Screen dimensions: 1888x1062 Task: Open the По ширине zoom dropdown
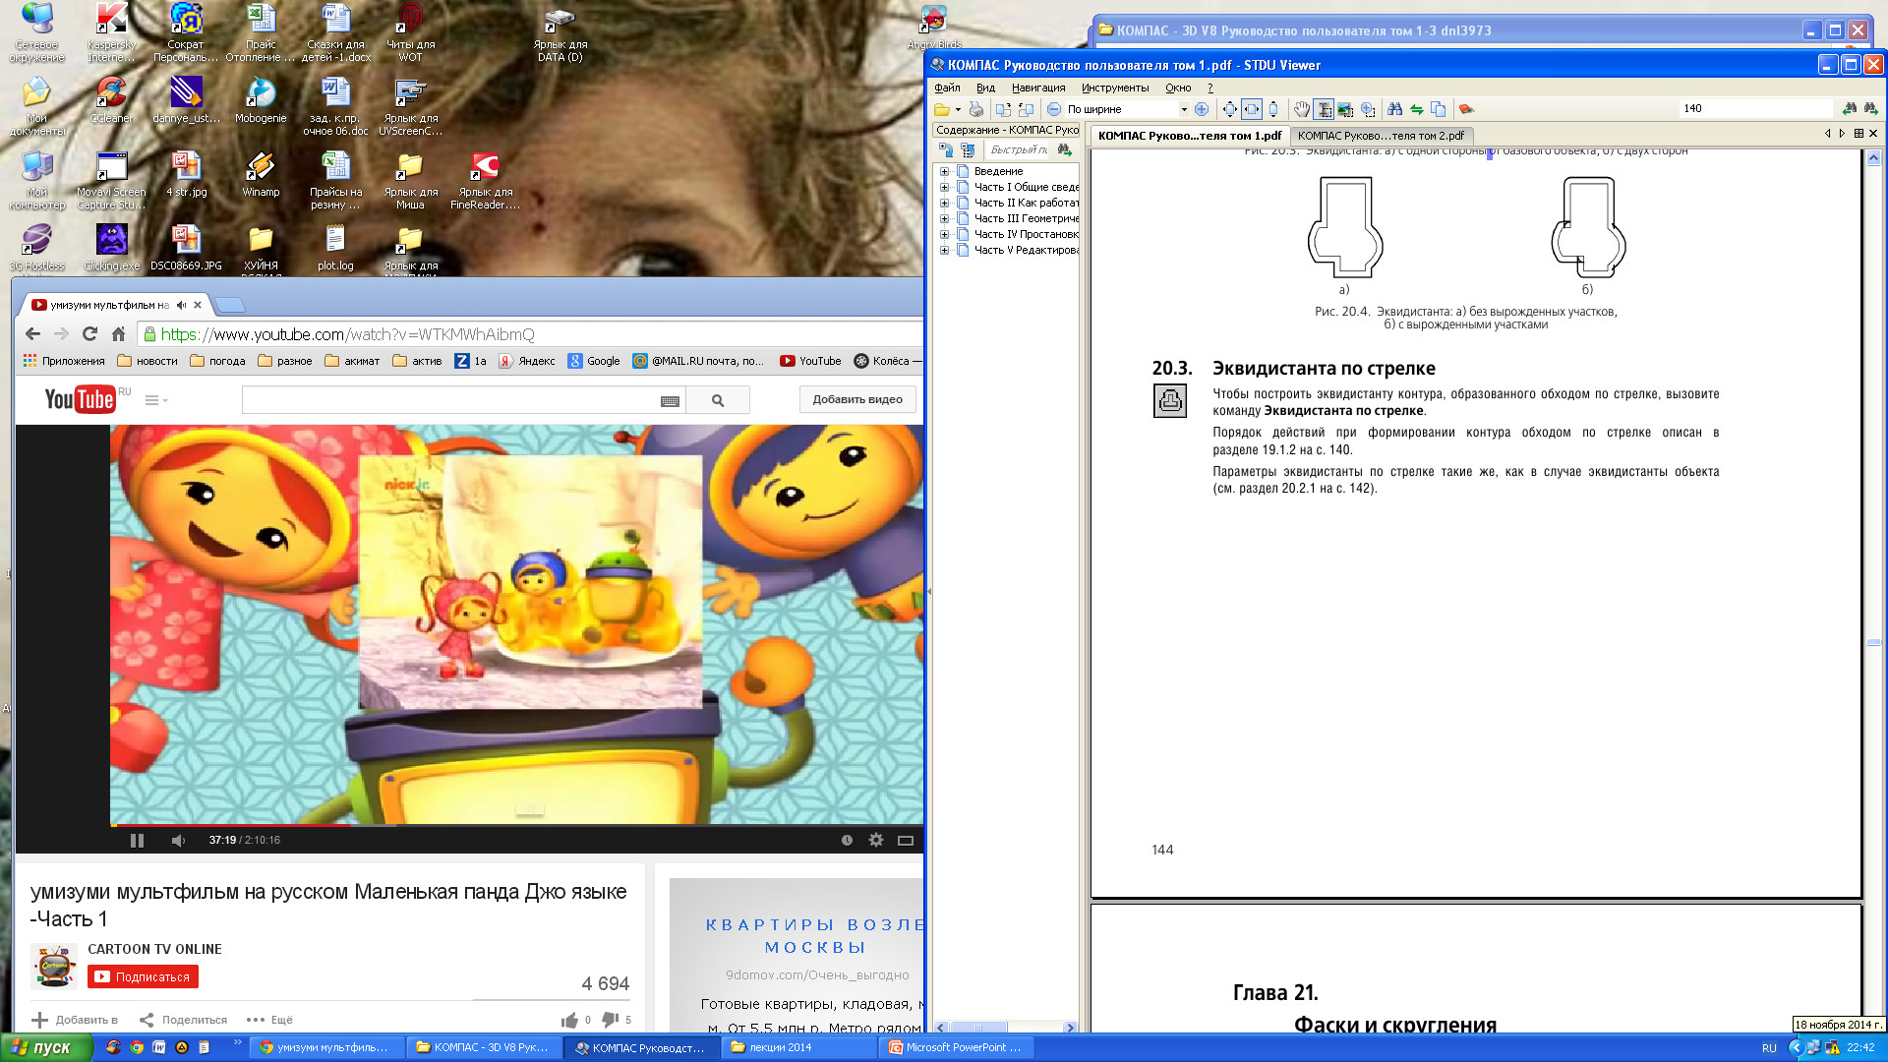coord(1184,109)
